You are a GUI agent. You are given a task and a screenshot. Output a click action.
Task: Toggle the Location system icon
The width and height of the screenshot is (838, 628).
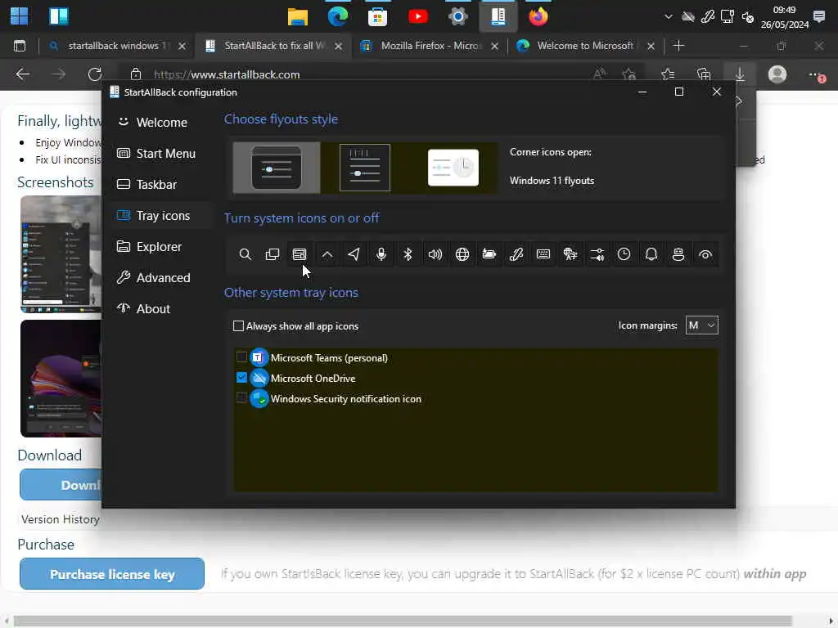[354, 254]
